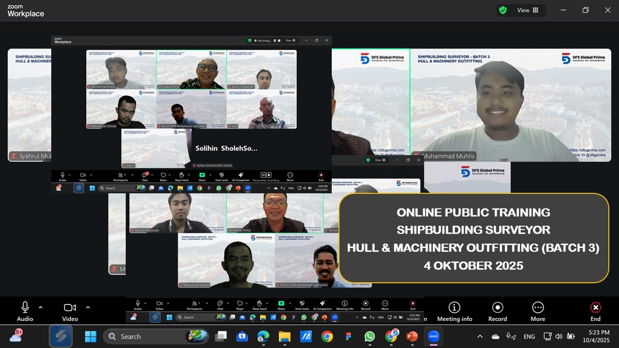Click End in the upper embedded Zoom toolbar
The image size is (619, 348).
click(321, 176)
